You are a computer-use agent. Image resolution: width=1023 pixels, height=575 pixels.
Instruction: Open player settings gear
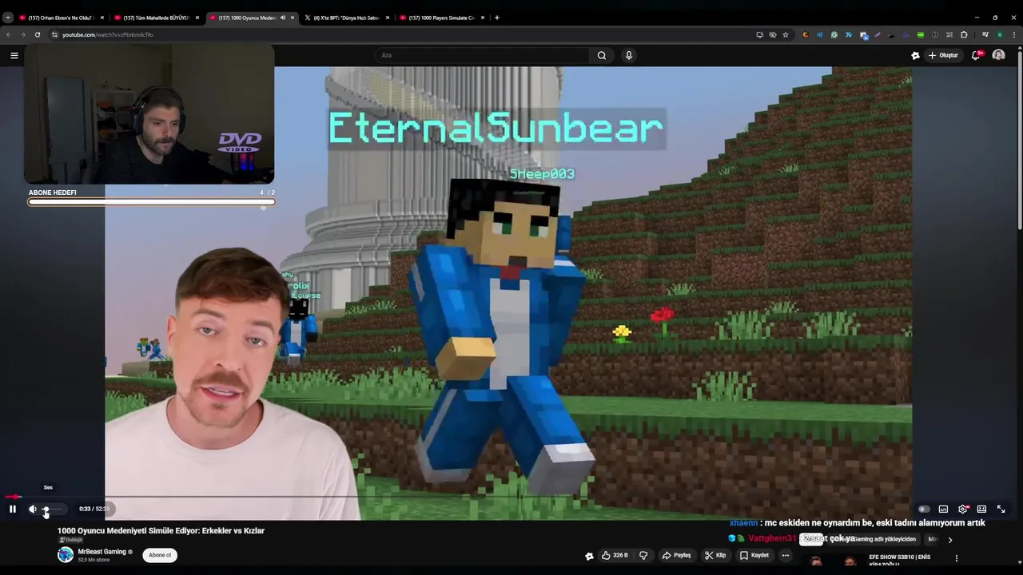coord(963,509)
